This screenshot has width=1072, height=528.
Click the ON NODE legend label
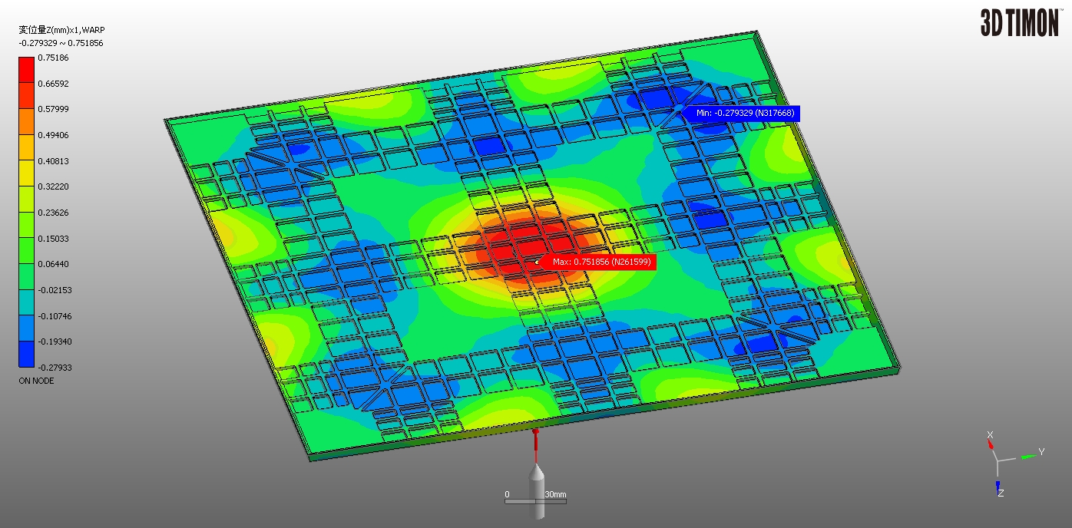pos(36,381)
